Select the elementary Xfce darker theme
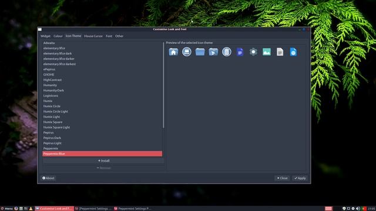Viewport: 376px width, 211px height. 102,59
